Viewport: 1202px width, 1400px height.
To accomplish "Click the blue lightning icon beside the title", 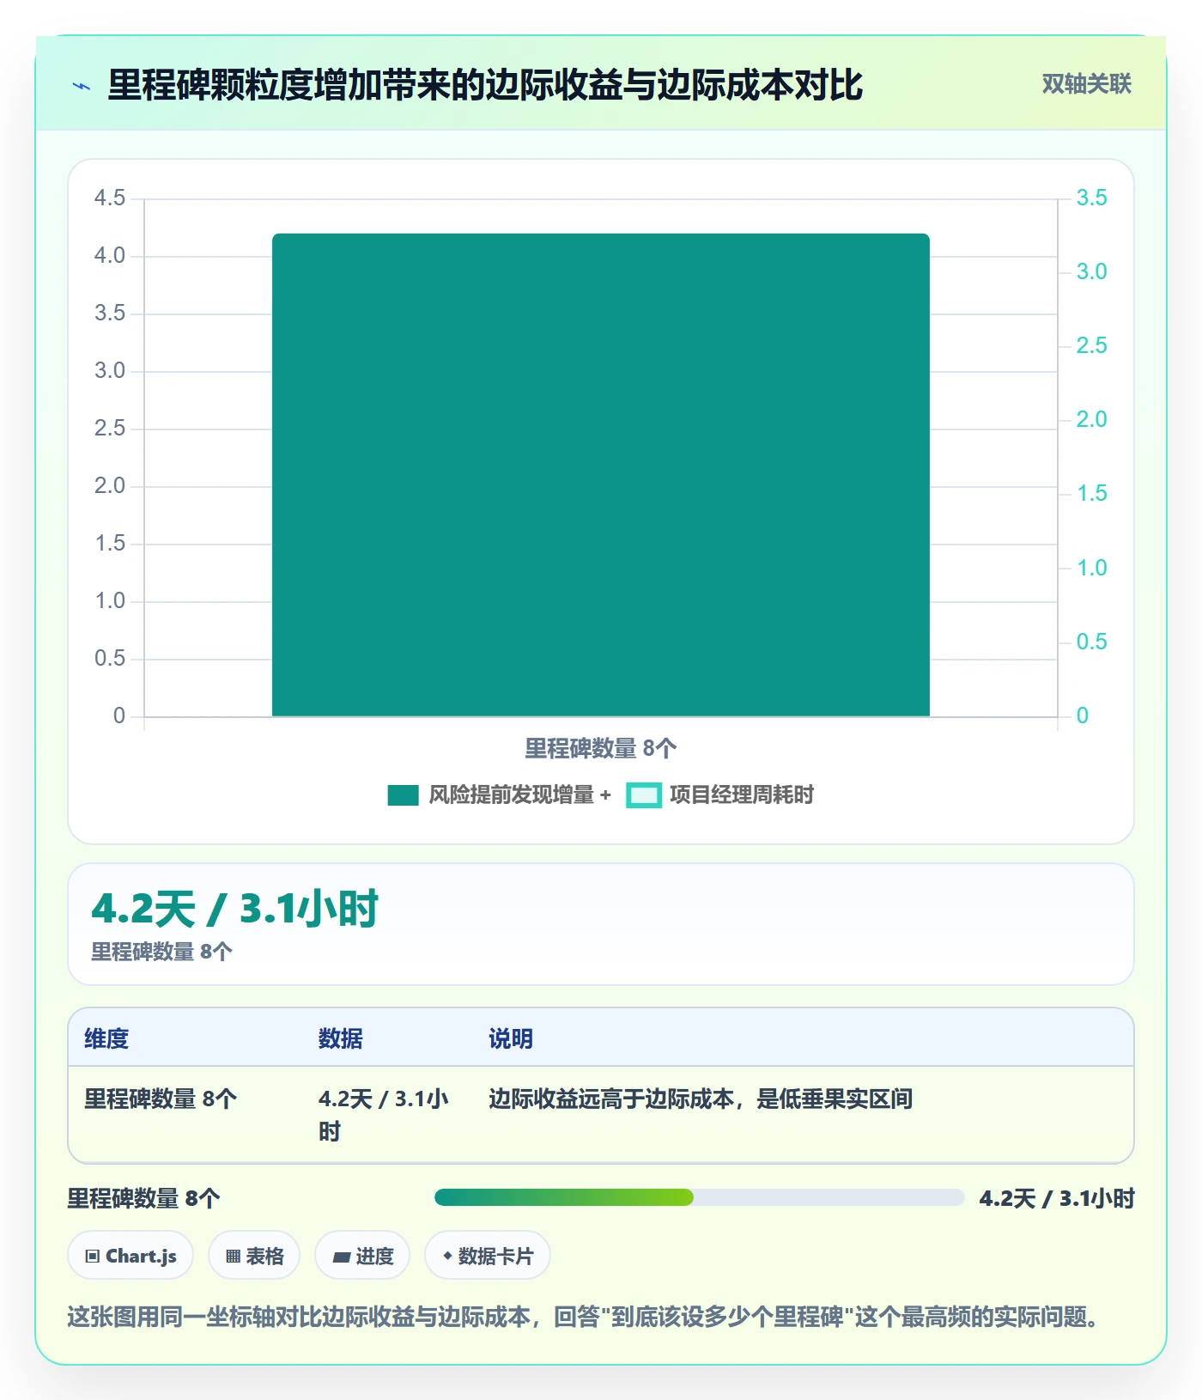I will click(82, 86).
